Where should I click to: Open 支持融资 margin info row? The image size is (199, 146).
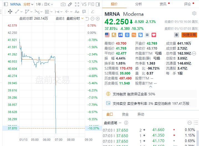[x=151, y=94]
